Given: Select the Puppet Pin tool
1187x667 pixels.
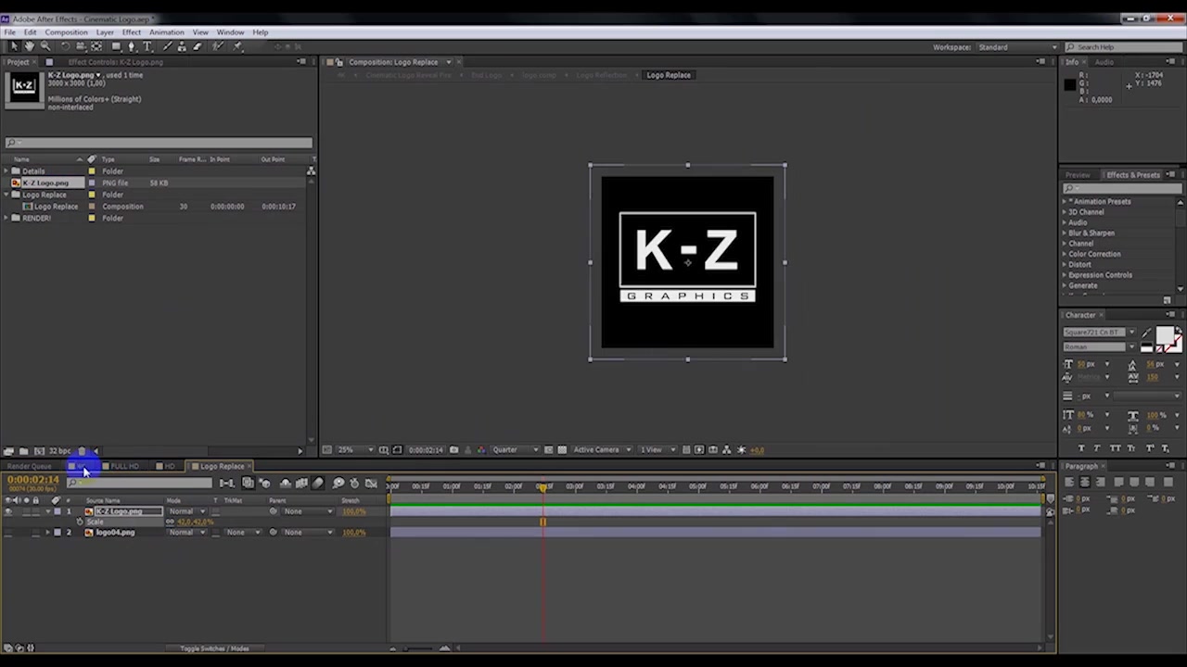Looking at the screenshot, I should coord(237,46).
